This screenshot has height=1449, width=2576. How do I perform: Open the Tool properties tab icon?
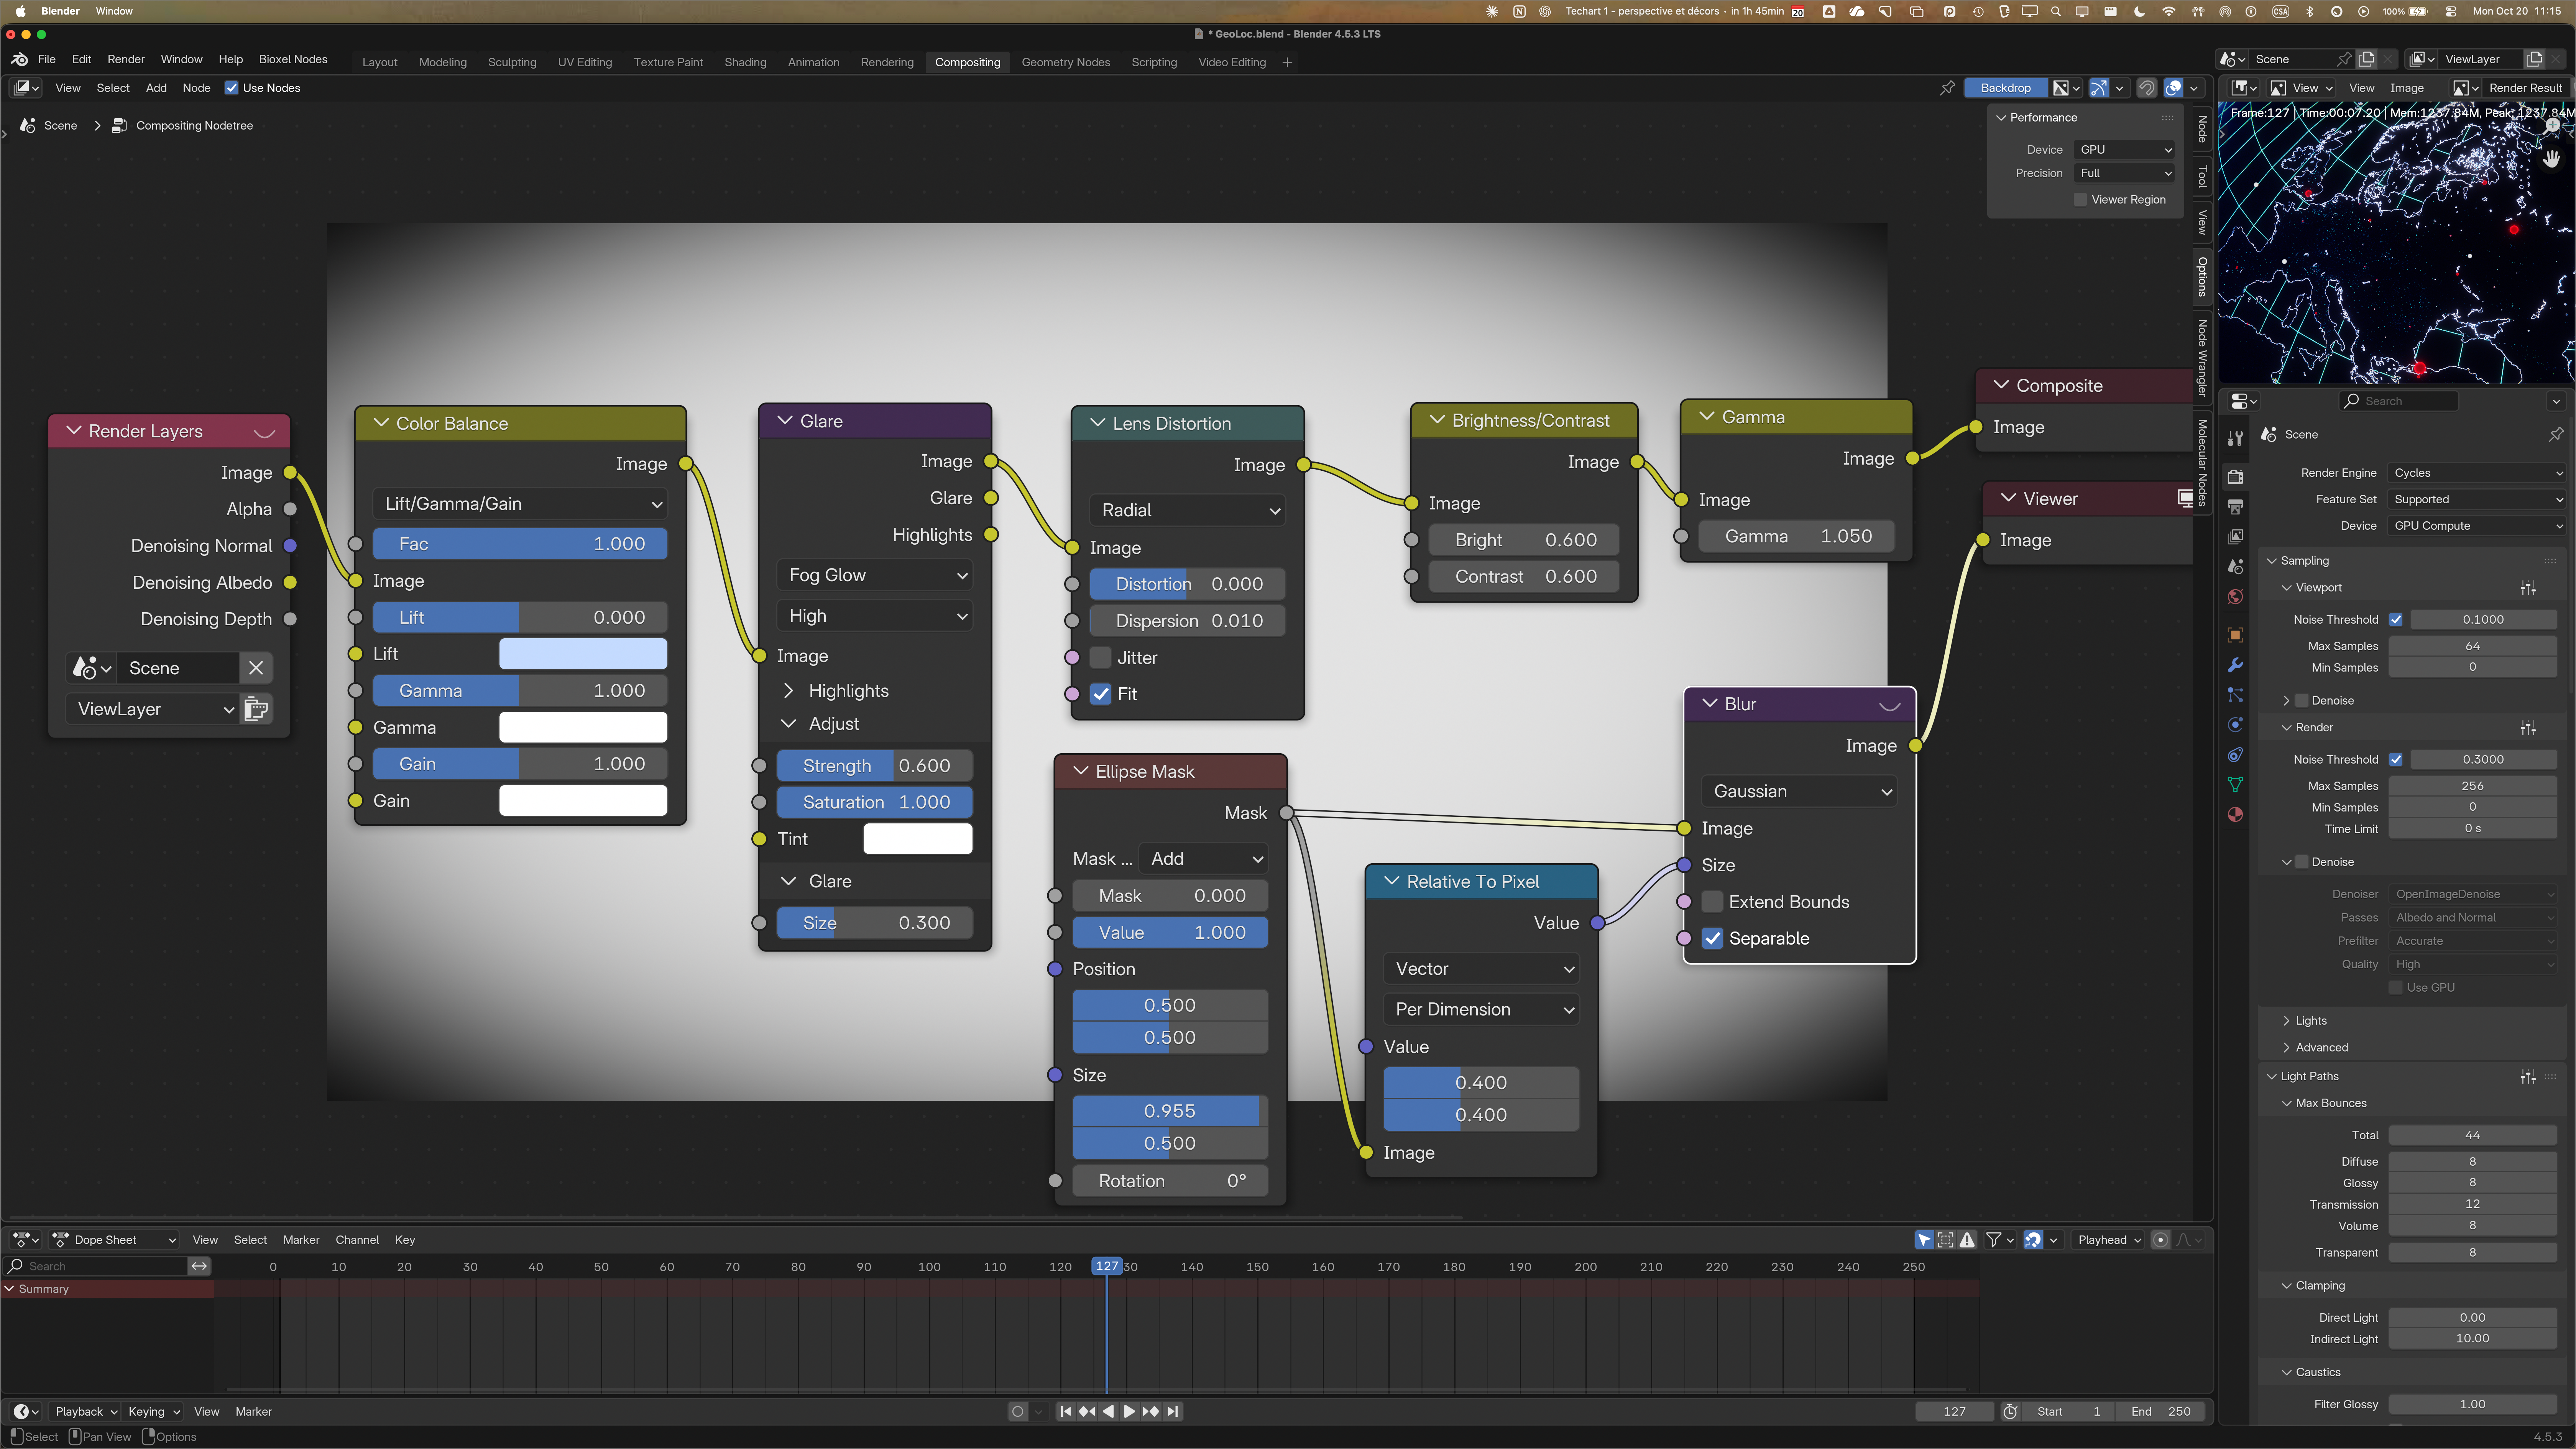pyautogui.click(x=2235, y=438)
